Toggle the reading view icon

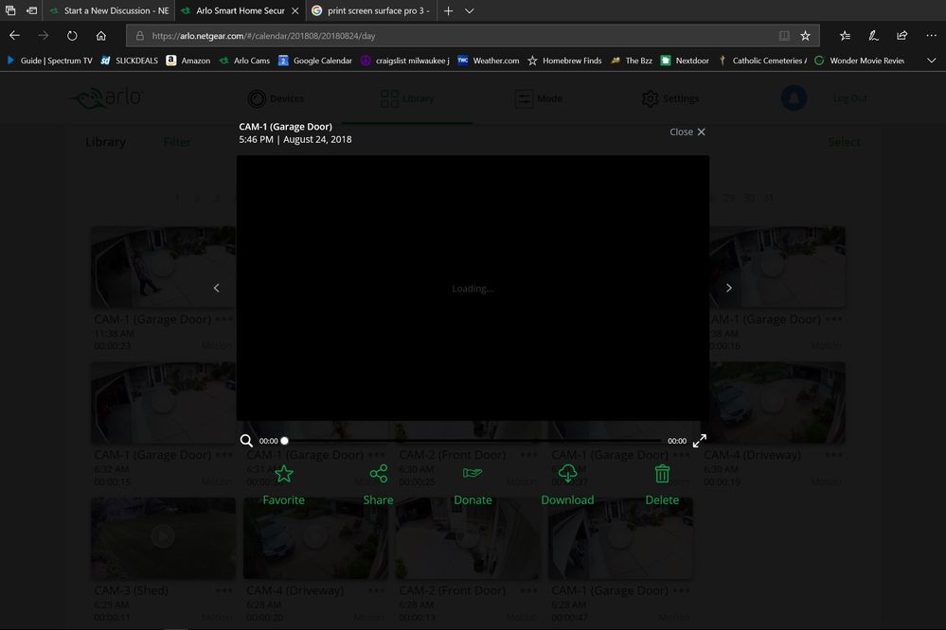(x=784, y=36)
